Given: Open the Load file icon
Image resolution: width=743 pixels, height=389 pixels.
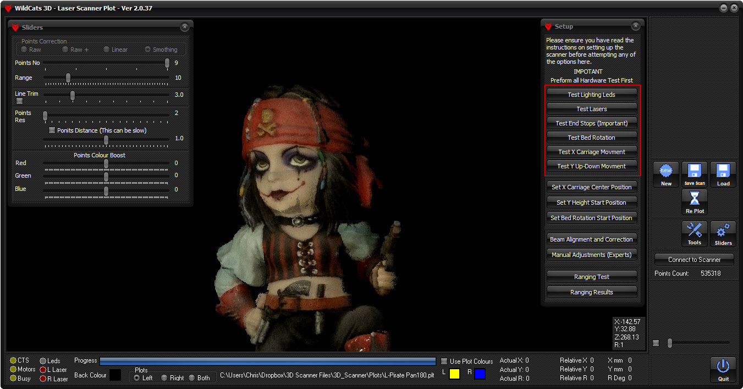Looking at the screenshot, I should (723, 174).
